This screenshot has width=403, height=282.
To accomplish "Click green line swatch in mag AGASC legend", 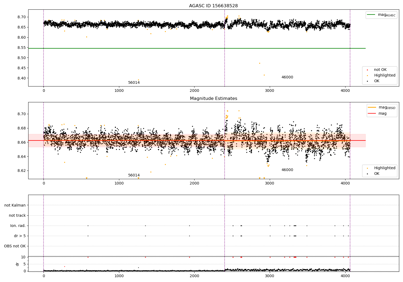I will (371, 15).
